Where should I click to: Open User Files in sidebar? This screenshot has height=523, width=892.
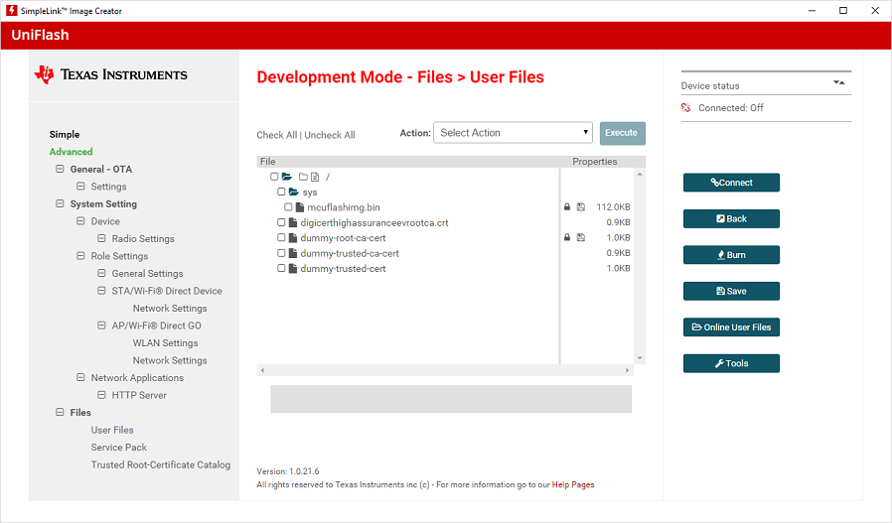[x=112, y=431]
